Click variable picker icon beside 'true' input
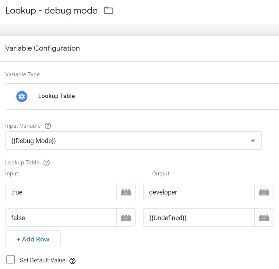The image size is (279, 269). point(126,192)
